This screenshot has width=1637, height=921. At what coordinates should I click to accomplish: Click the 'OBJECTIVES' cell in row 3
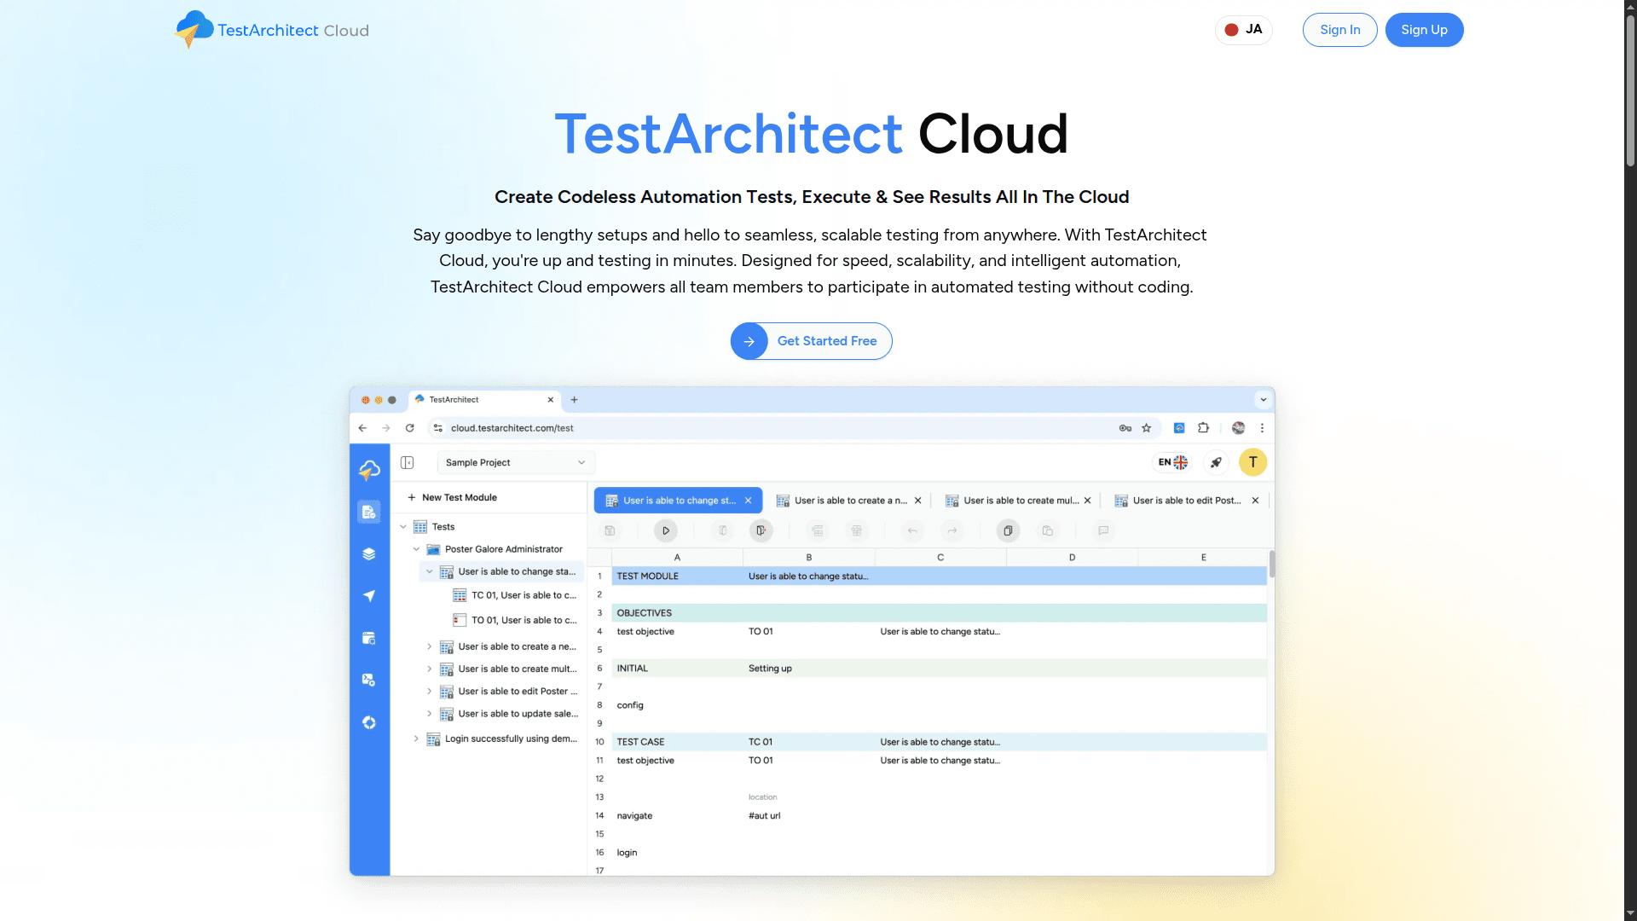pyautogui.click(x=677, y=613)
